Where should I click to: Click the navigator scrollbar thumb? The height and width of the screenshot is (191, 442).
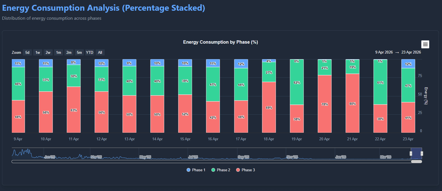tap(416, 162)
